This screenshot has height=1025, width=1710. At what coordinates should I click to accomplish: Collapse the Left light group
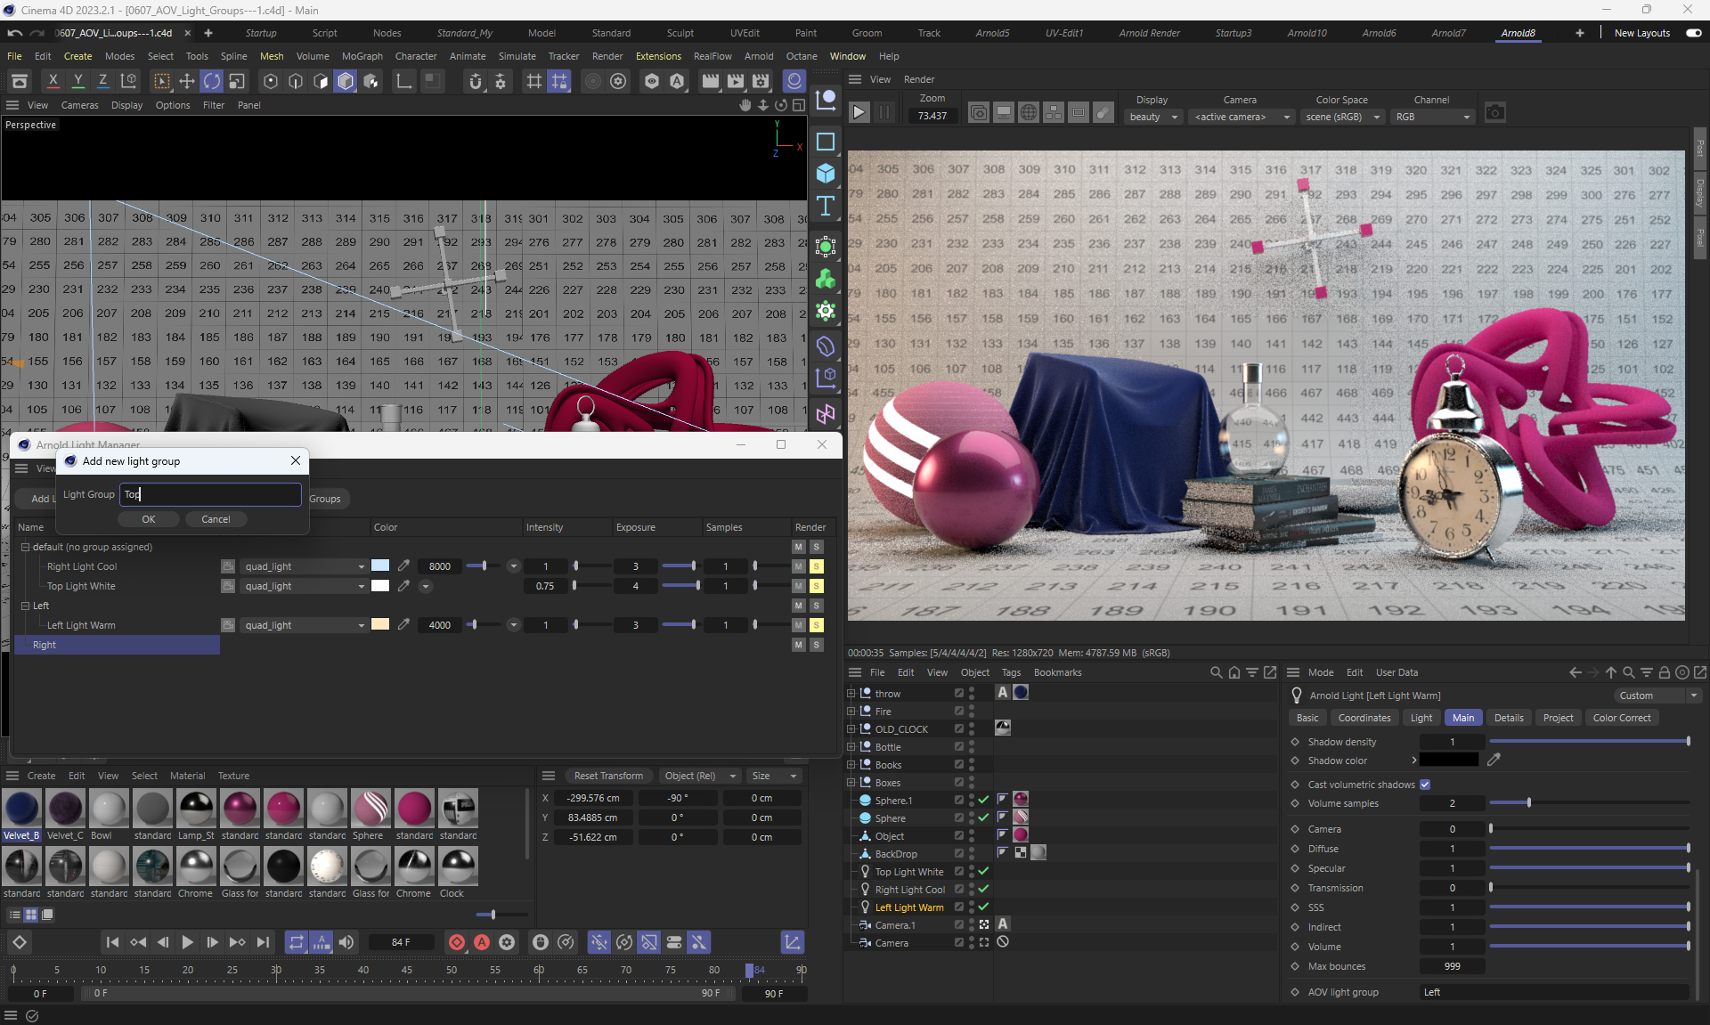[26, 606]
